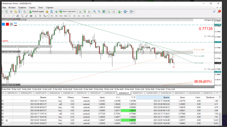227x127 pixels.
Task: Select the horizontal line drawing tool
Action: coord(9,16)
